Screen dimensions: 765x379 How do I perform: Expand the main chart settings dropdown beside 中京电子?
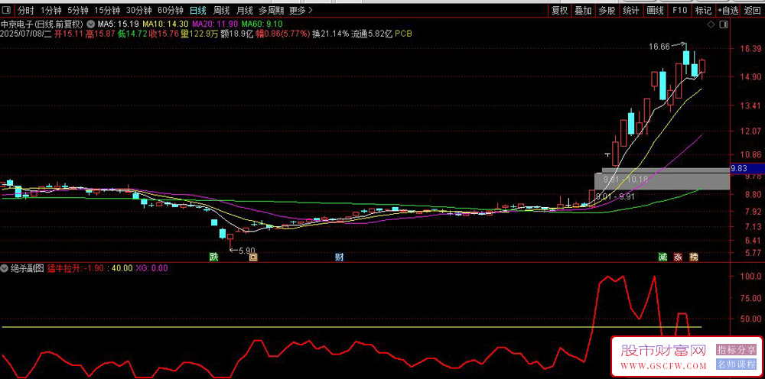[x=91, y=24]
